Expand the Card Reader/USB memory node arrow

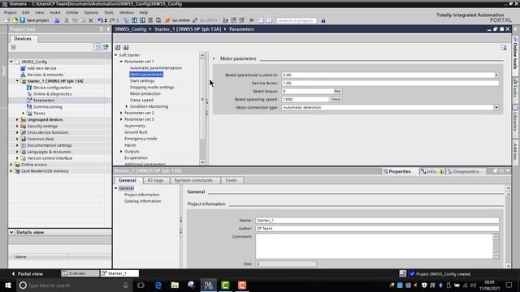11,171
